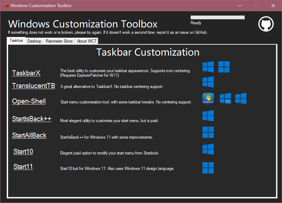Click the Windows 10 icon next to TranslucentTB
The width and height of the screenshot is (282, 203).
tap(208, 82)
